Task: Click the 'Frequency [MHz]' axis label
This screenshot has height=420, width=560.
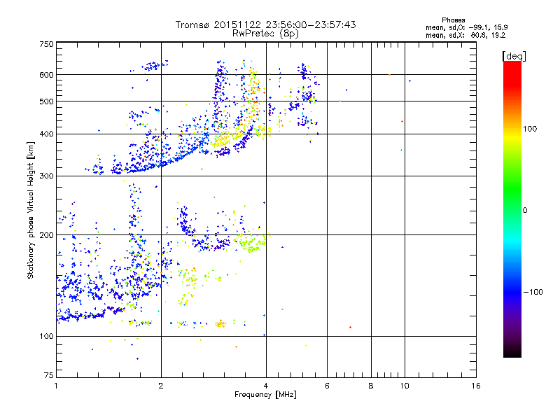Action: coord(265,395)
